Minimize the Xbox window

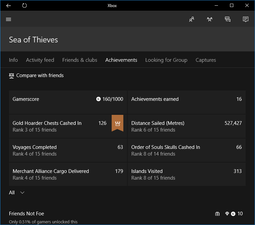pyautogui.click(x=216, y=6)
